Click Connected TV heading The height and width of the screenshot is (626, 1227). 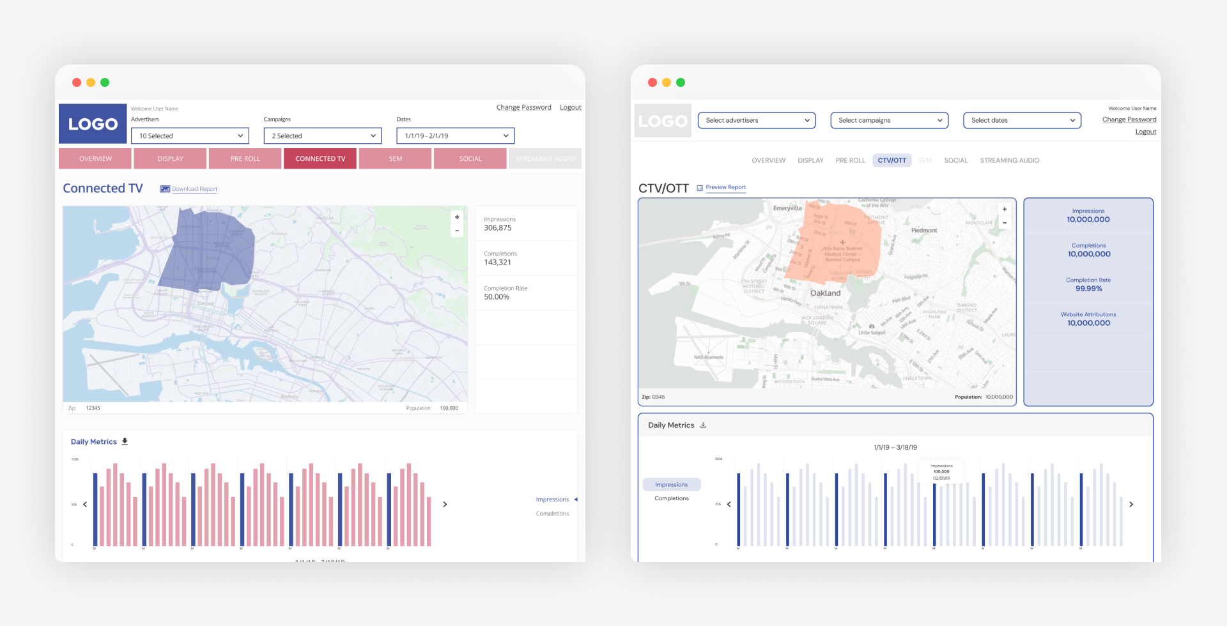click(x=103, y=188)
